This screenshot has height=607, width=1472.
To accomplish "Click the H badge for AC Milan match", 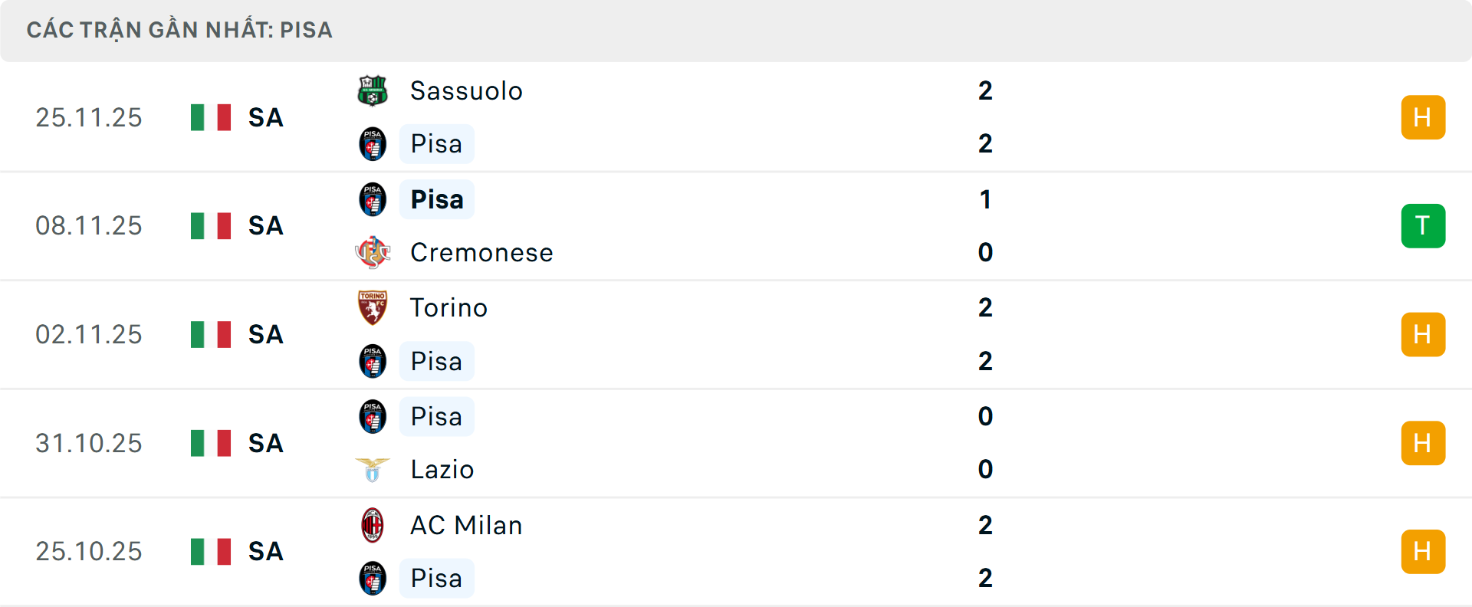I will [1422, 552].
